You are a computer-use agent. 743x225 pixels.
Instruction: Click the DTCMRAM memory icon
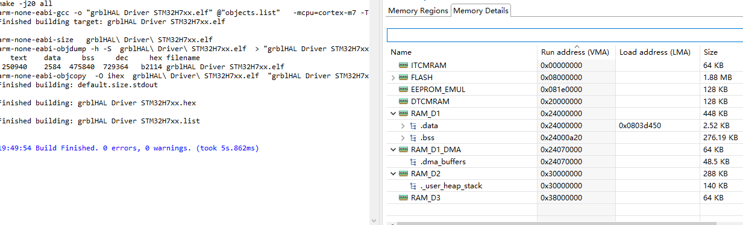point(404,101)
